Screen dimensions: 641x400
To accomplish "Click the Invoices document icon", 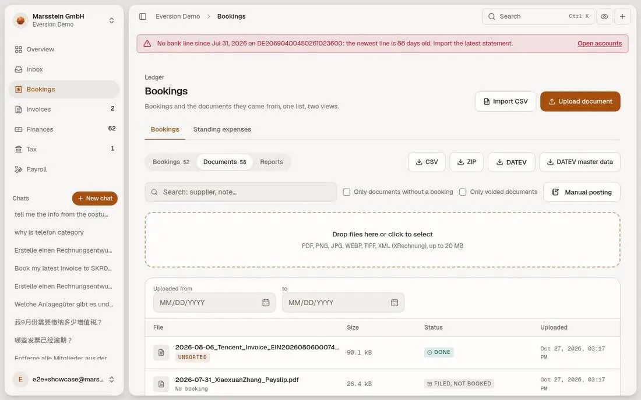I will [x=19, y=109].
